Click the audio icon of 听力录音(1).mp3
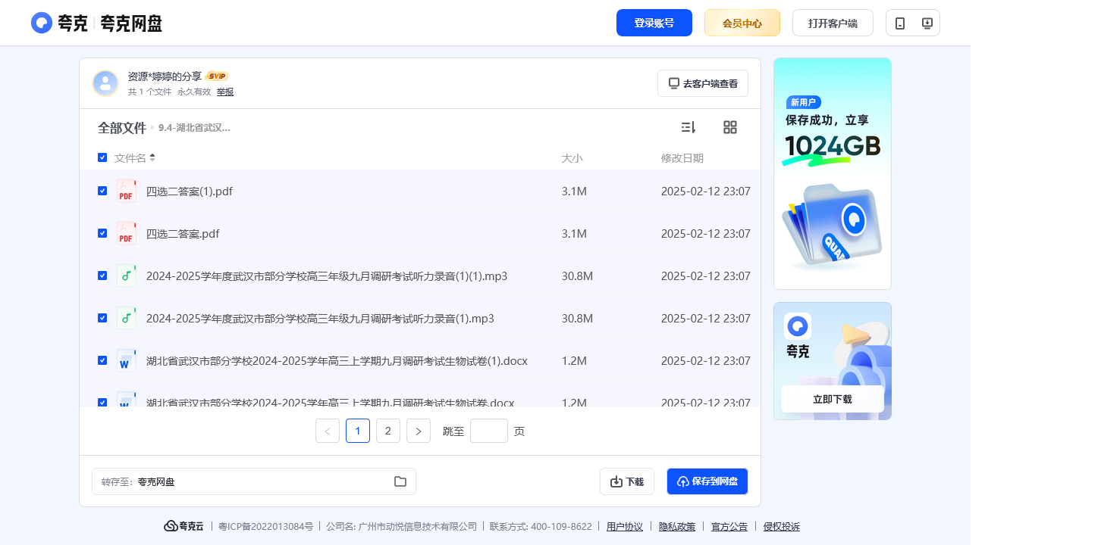Image resolution: width=1101 pixels, height=545 pixels. [x=127, y=318]
